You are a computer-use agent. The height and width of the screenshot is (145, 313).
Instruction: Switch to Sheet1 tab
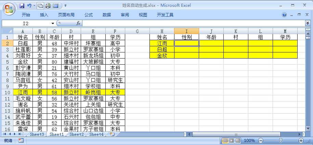coord(56,134)
